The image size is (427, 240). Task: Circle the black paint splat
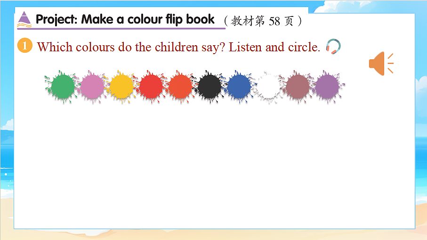209,87
